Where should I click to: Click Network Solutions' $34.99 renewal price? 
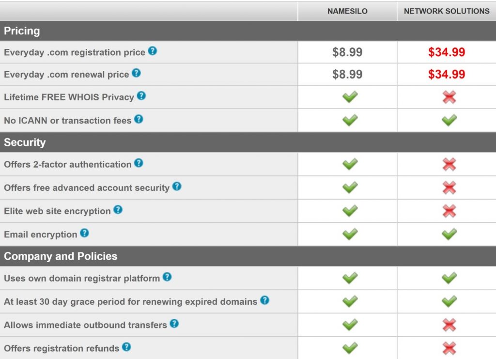(x=447, y=75)
